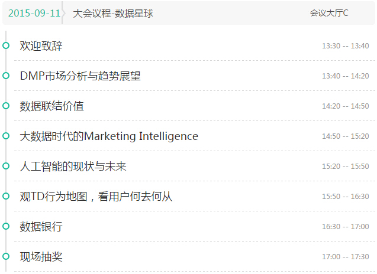Viewport: 377px width, 274px height.
Task: Open the 人工智能的现状与未来 session
Action: click(x=73, y=167)
